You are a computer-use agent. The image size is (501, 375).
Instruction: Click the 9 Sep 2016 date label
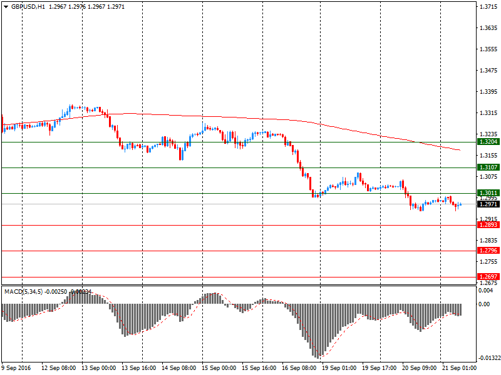16,368
